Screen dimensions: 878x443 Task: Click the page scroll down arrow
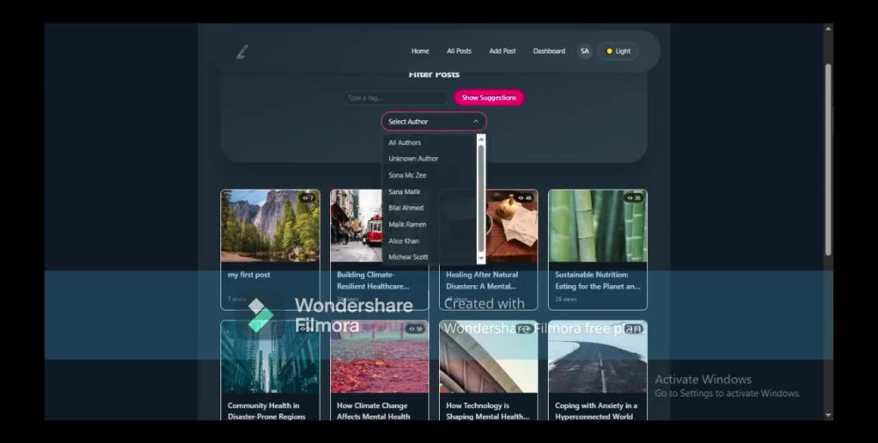(x=828, y=415)
